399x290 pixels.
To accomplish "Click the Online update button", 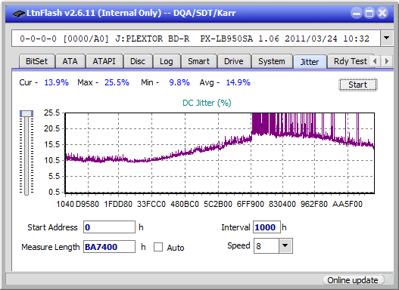I will pyautogui.click(x=352, y=280).
